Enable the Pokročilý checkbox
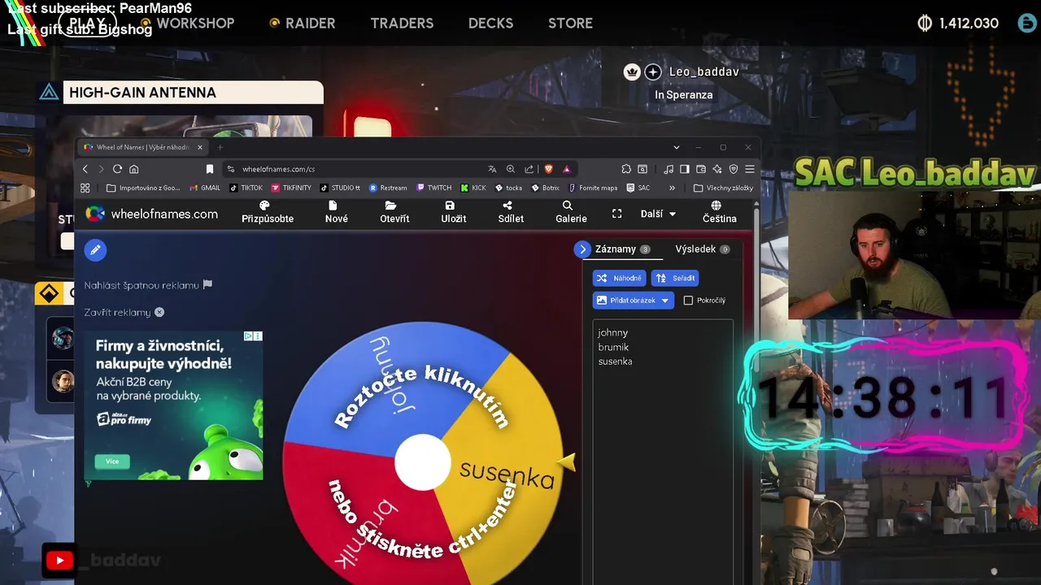Screen dimensions: 1041x585 pyautogui.click(x=688, y=301)
